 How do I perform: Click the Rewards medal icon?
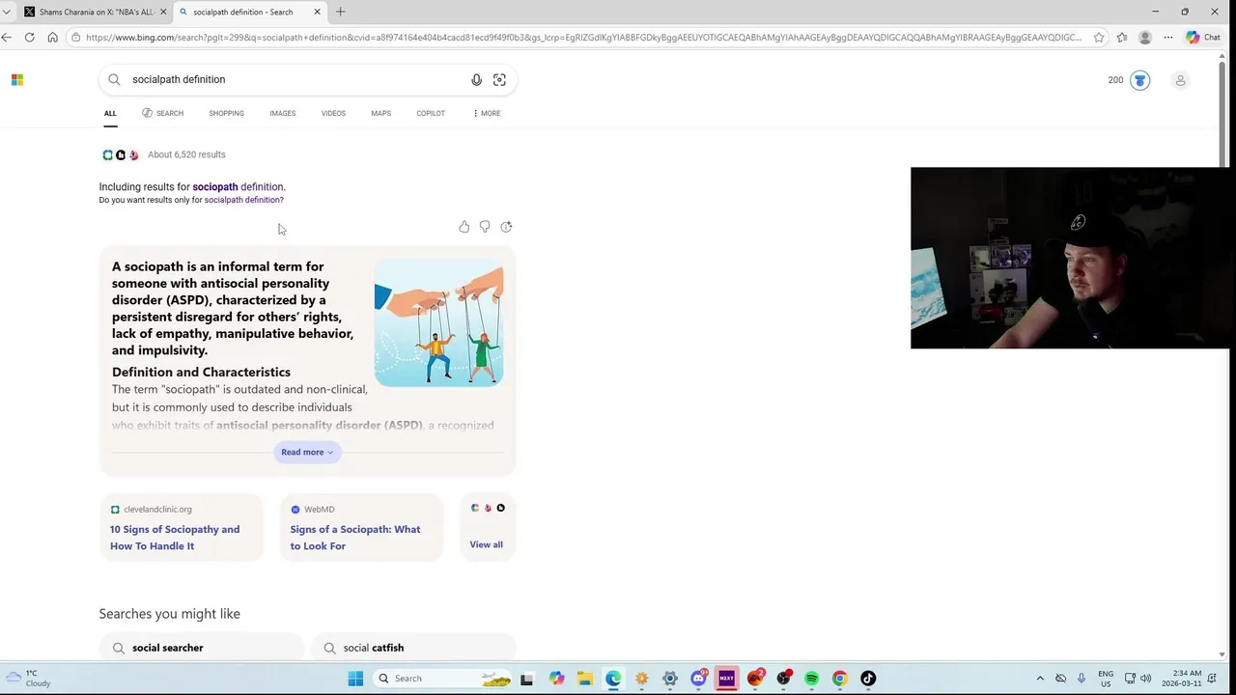(1139, 80)
